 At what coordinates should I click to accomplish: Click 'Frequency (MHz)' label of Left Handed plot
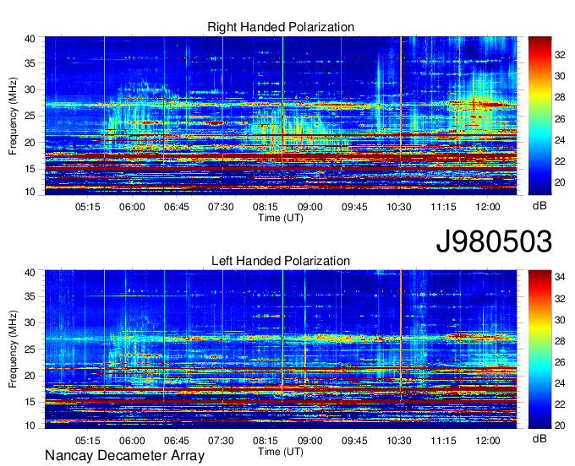[x=14, y=349]
